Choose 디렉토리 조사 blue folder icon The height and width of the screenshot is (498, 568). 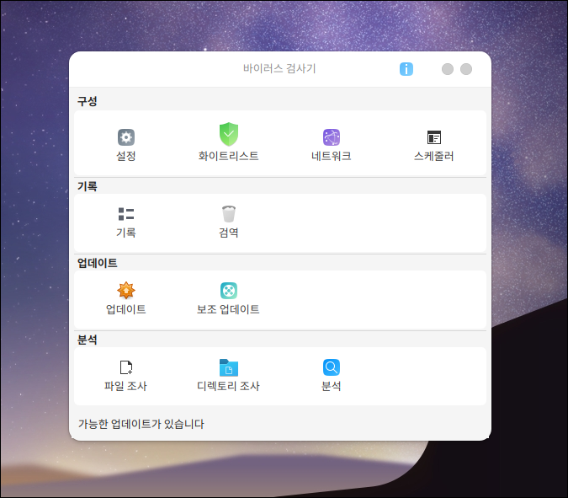pos(229,367)
